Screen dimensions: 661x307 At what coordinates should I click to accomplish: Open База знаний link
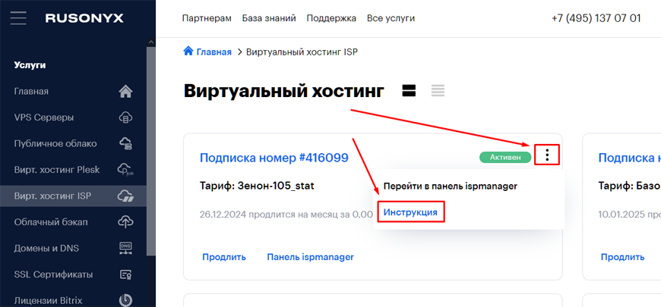269,18
